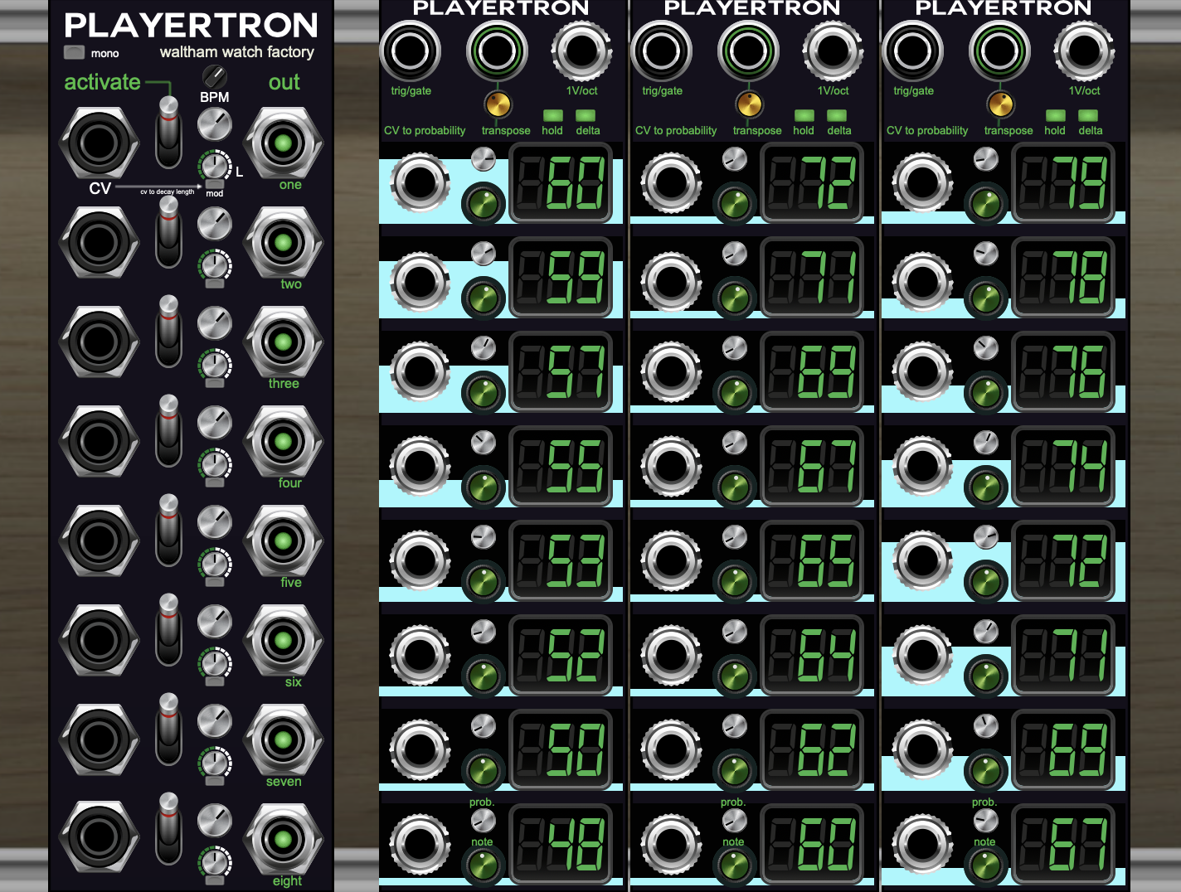Click the top-row green note knob on the first Playertron

pyautogui.click(x=483, y=201)
